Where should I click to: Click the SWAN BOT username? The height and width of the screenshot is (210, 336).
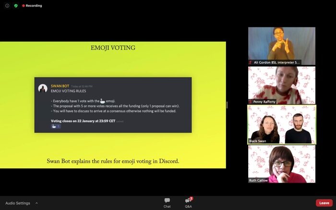59,86
